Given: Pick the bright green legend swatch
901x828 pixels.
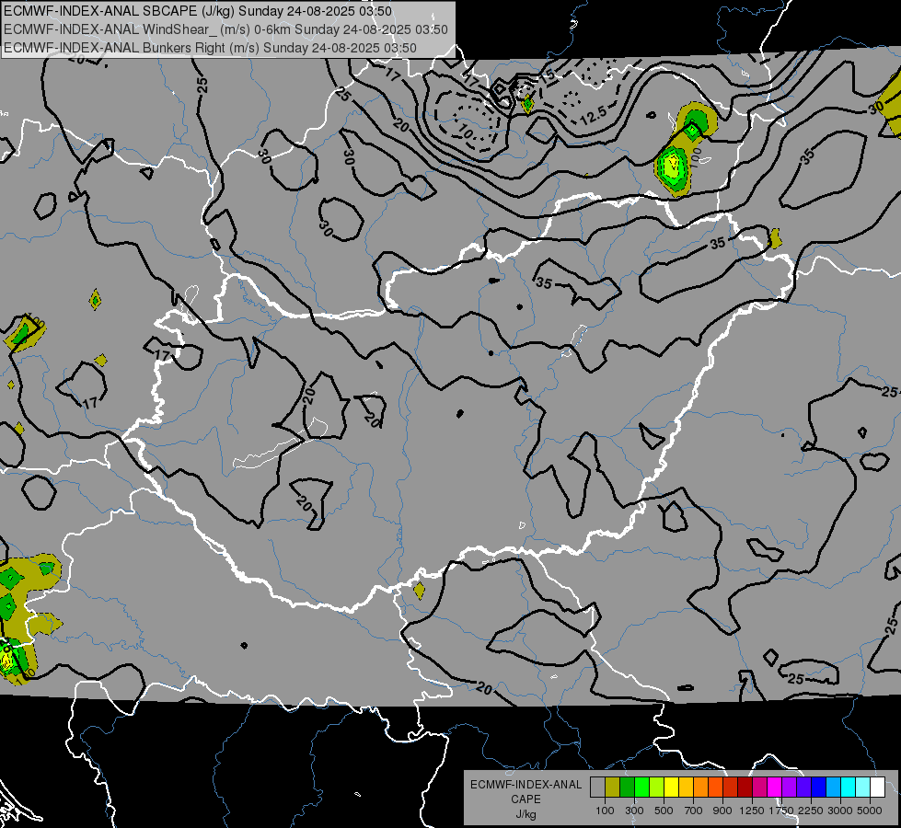Looking at the screenshot, I should click(x=641, y=788).
